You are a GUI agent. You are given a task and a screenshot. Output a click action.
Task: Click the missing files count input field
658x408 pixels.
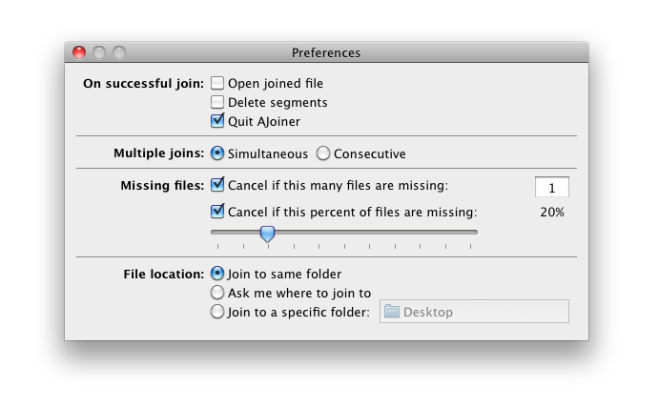(x=551, y=187)
